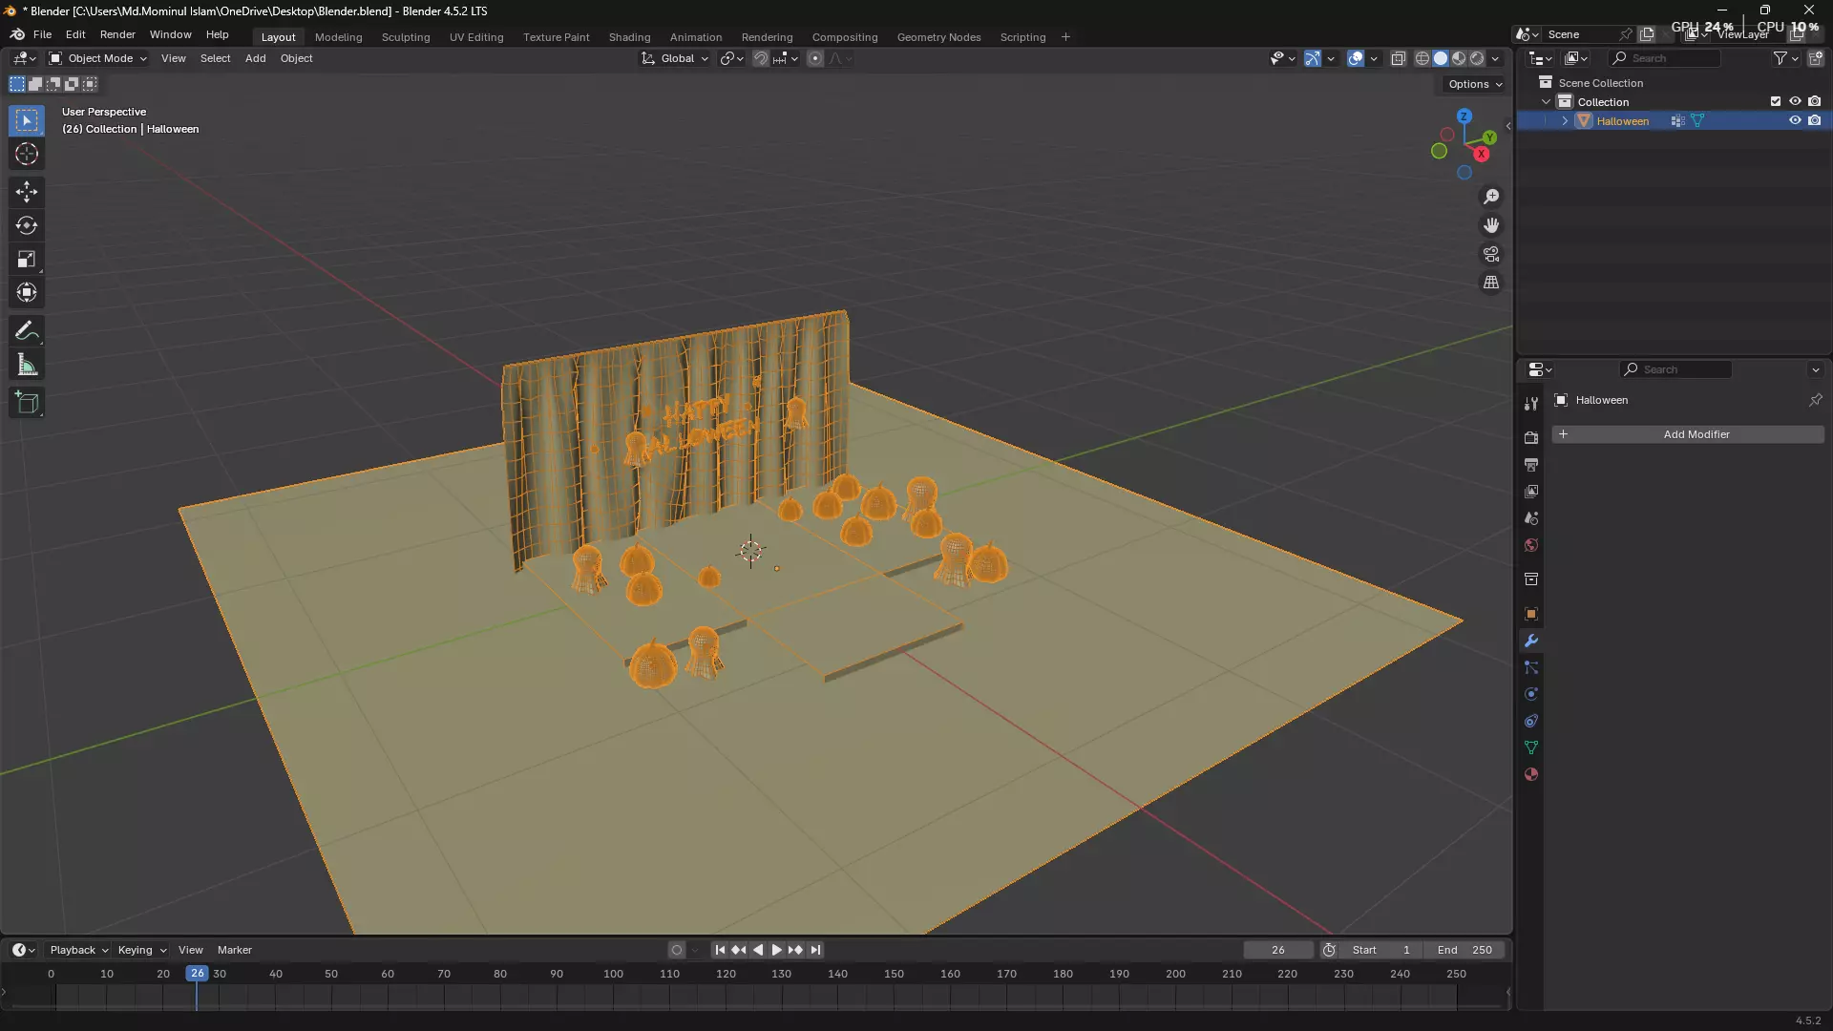This screenshot has height=1031, width=1833.
Task: Open the Object properties tab
Action: tap(1531, 614)
